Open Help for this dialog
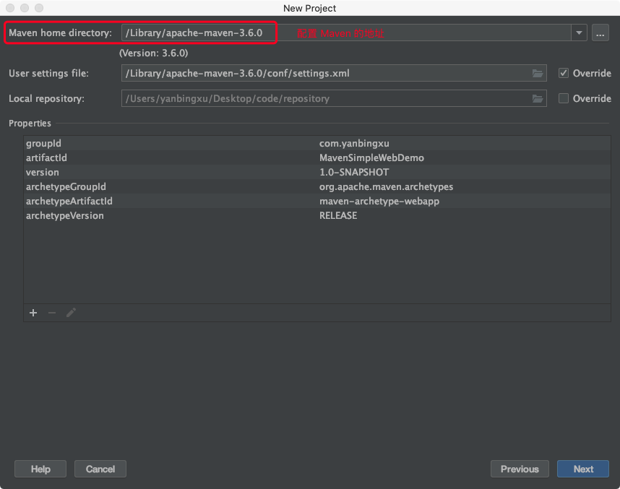 click(x=40, y=469)
